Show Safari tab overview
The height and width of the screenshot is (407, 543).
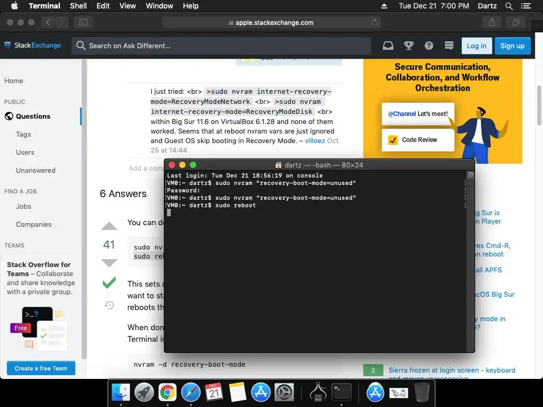(515, 22)
